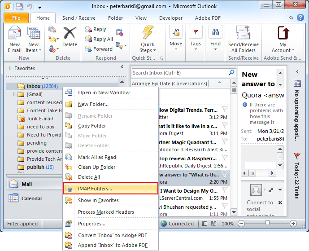
Task: Choose Copy Folder from context menu
Action: 111,126
